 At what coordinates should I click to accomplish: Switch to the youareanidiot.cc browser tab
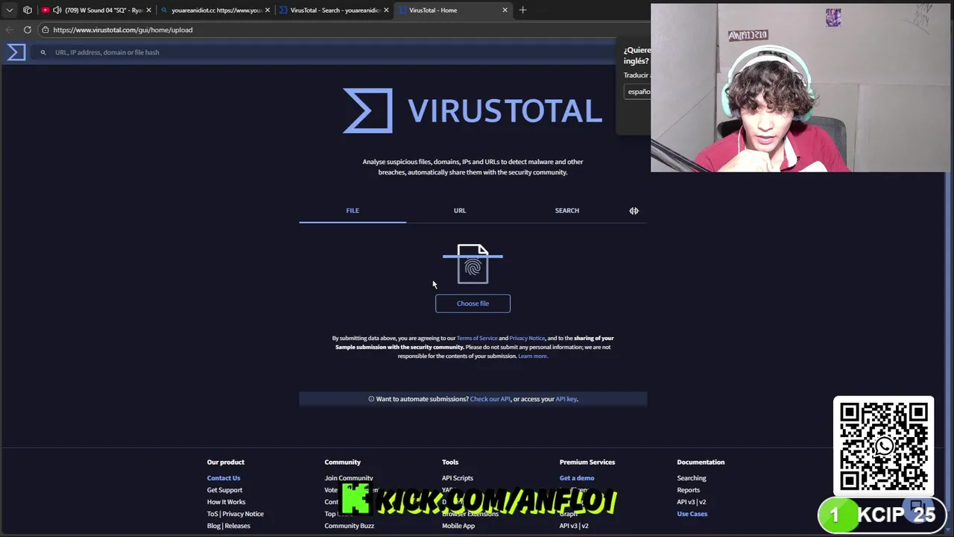click(x=216, y=10)
